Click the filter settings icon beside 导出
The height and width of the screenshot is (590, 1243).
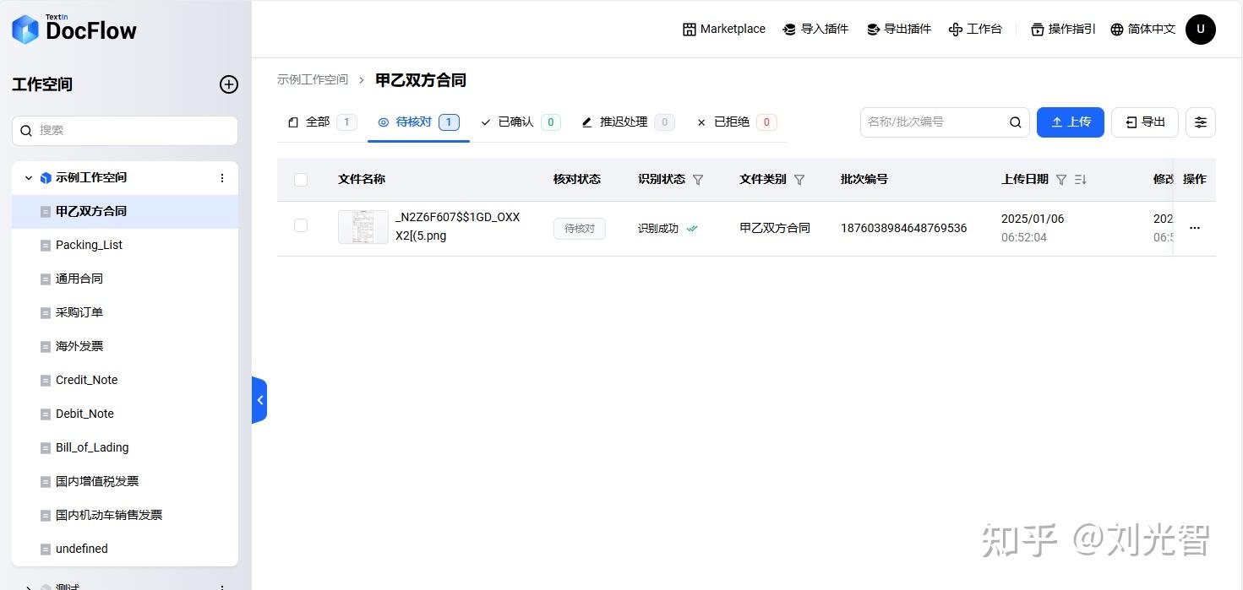tap(1201, 122)
